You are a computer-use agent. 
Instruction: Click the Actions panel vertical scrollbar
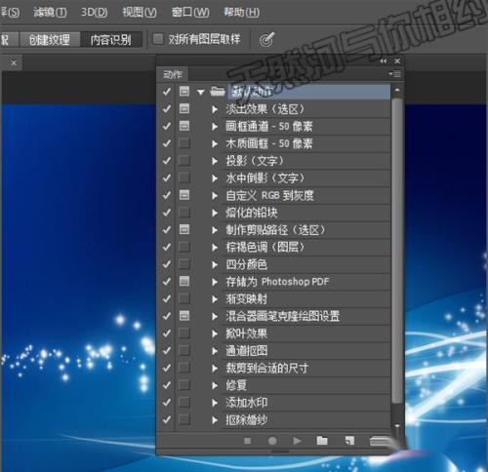pyautogui.click(x=397, y=251)
